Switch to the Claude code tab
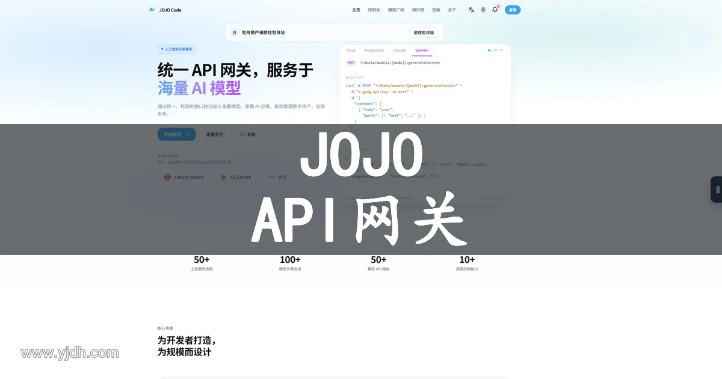 tap(400, 51)
